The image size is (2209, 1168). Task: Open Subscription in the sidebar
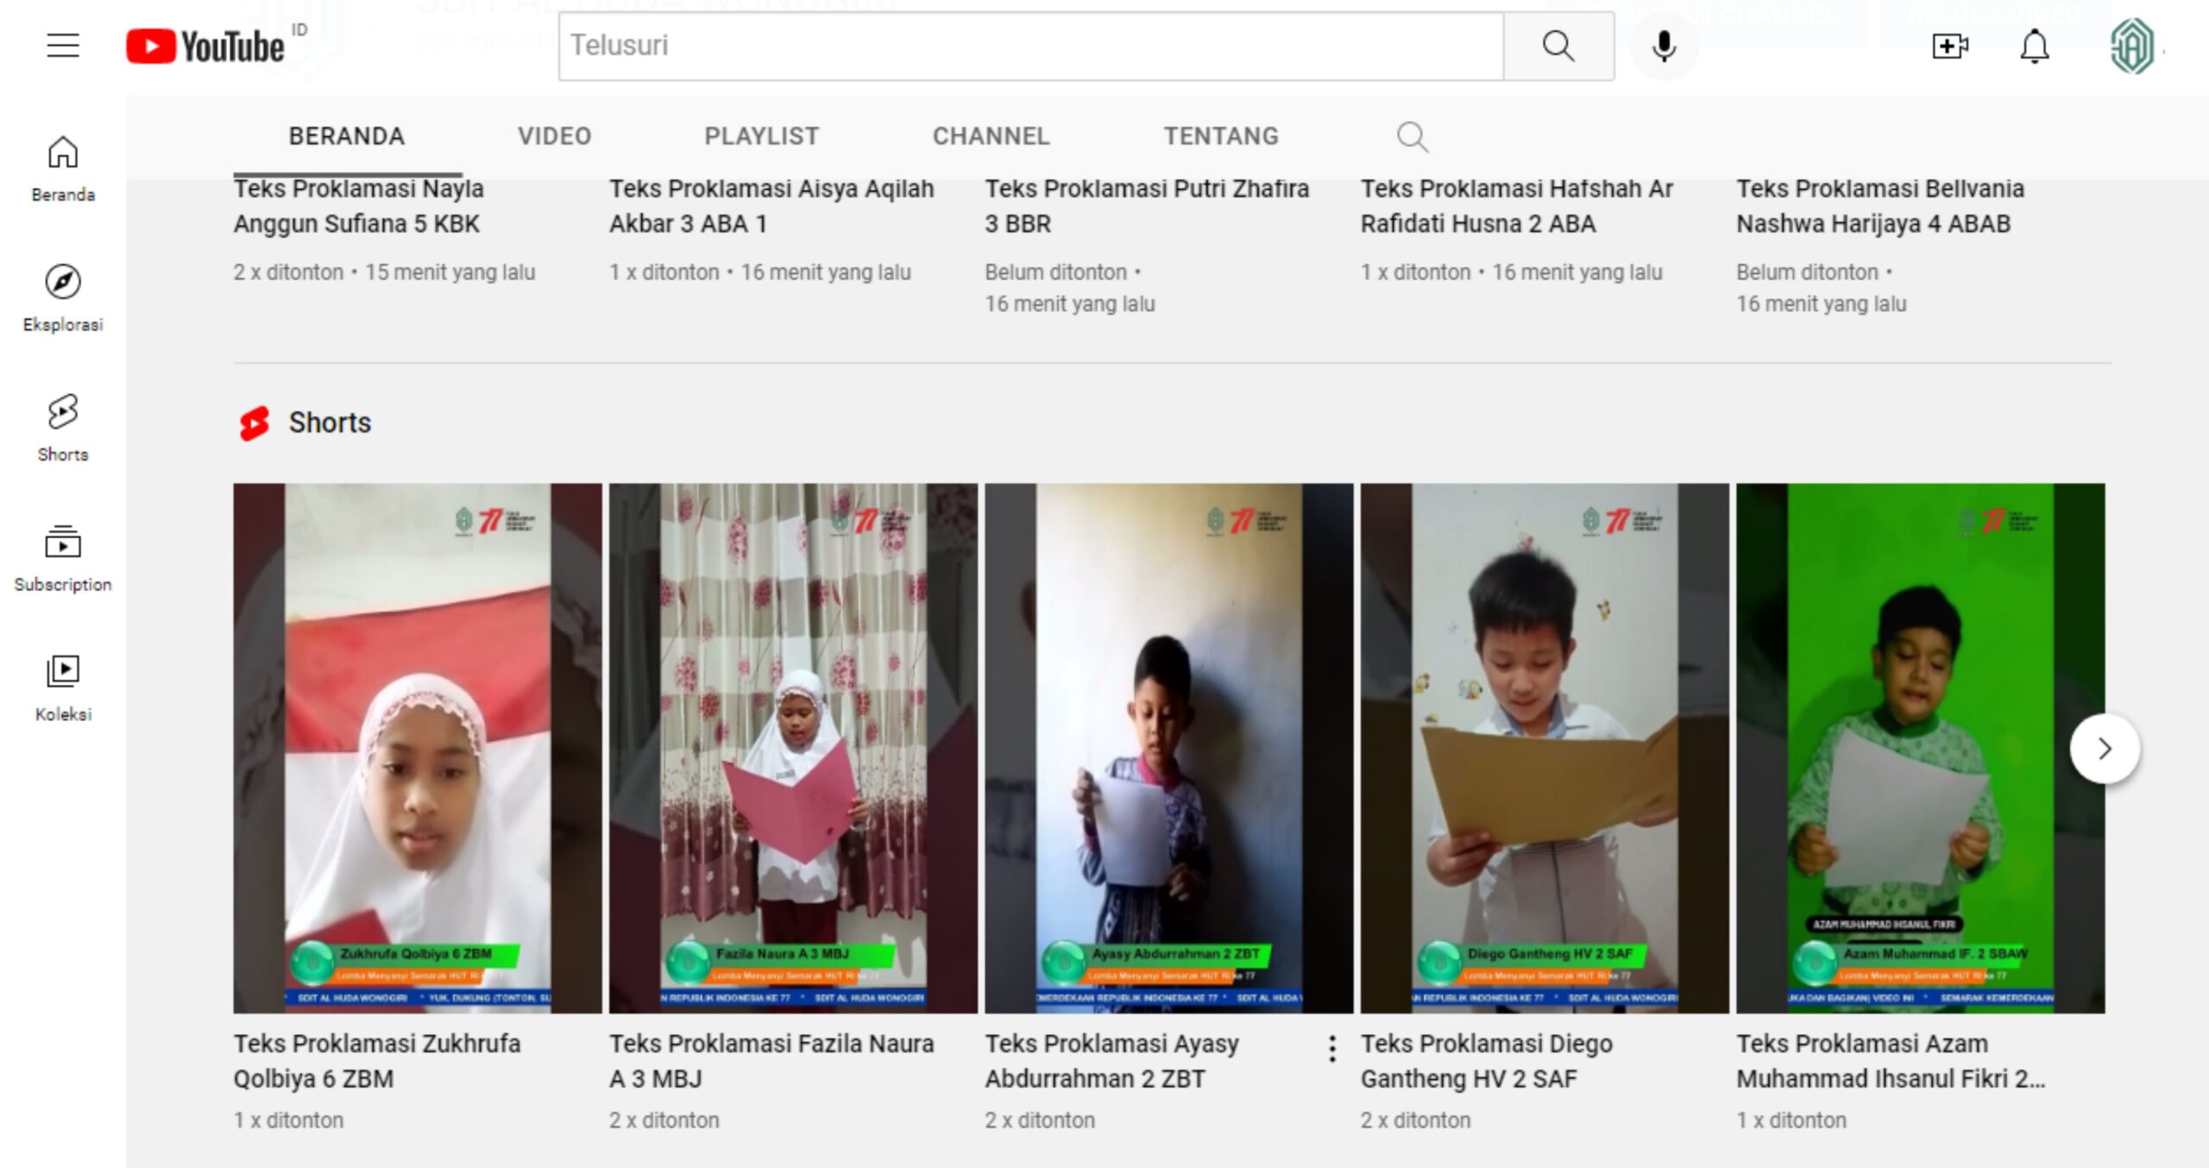[63, 558]
